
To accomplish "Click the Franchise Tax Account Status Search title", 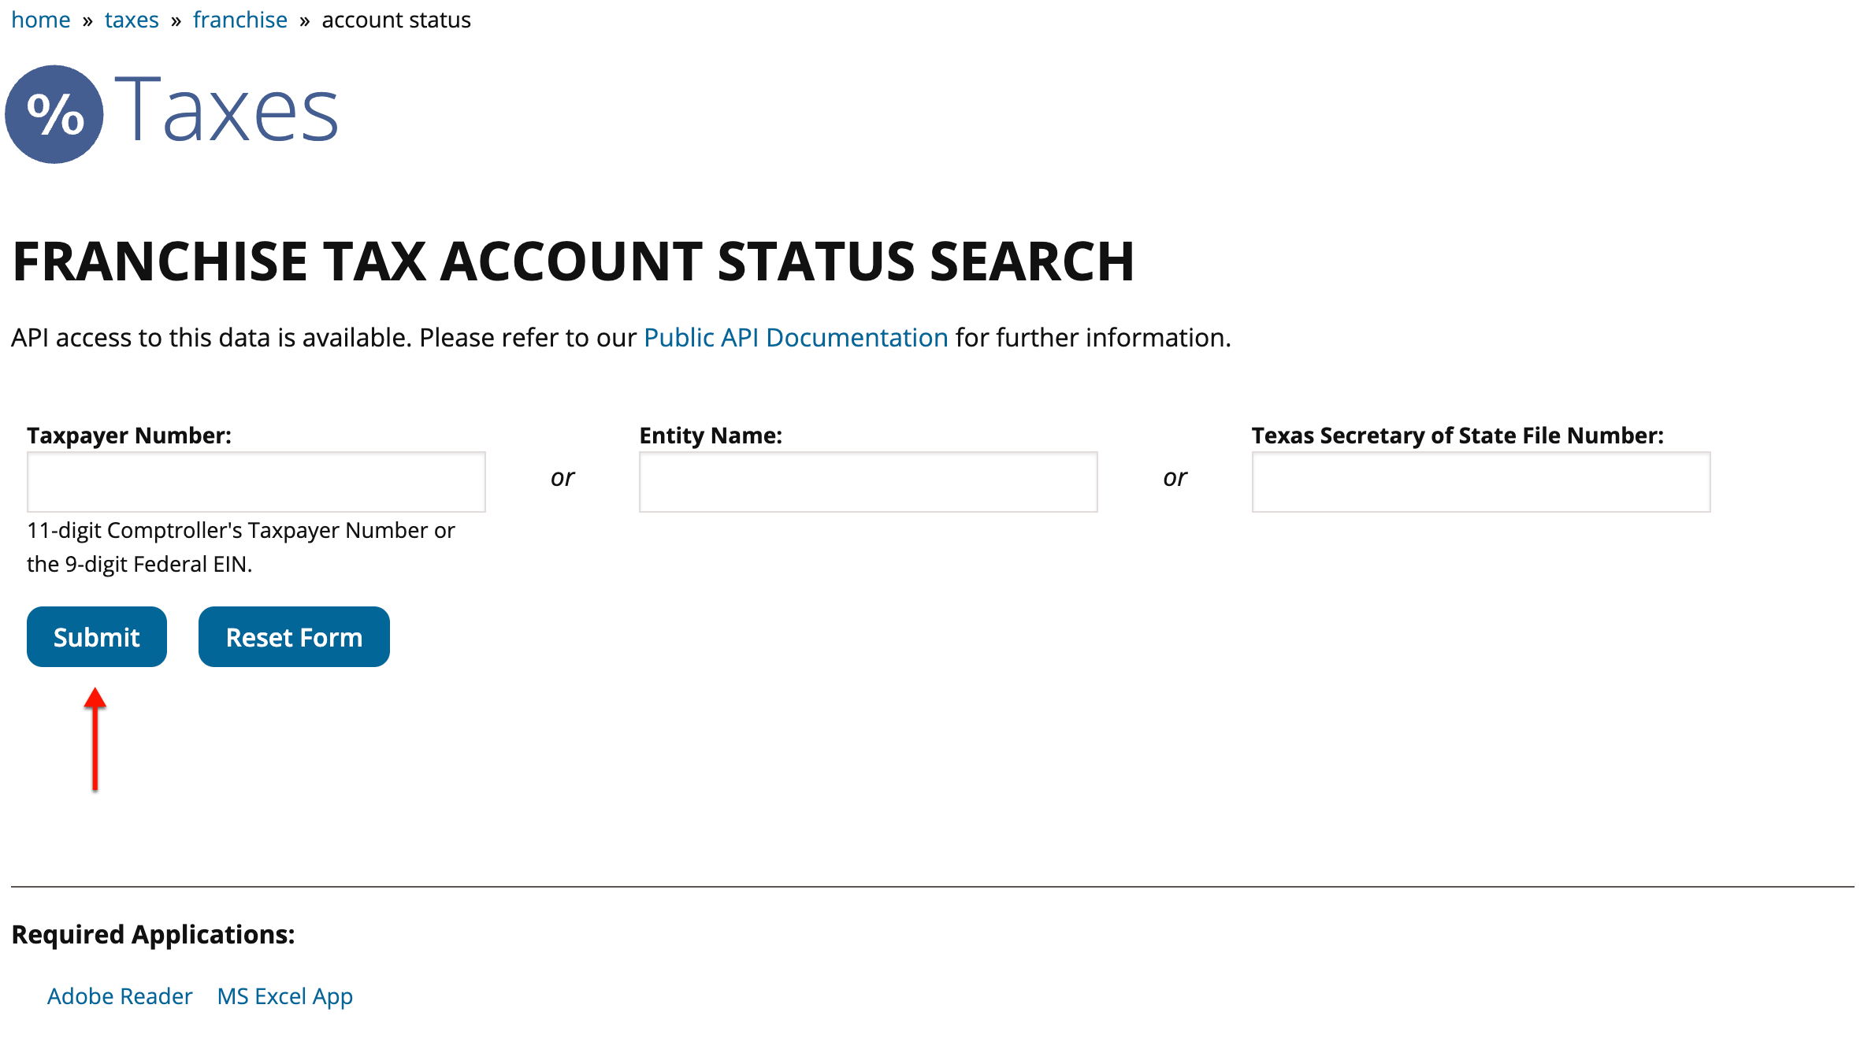I will click(x=574, y=261).
